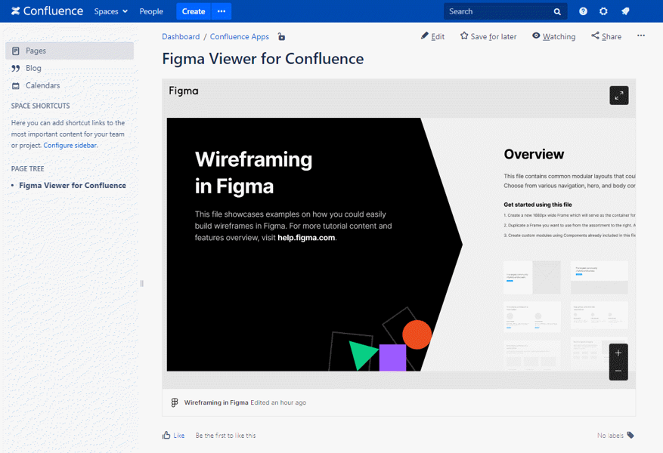
Task: Click the Configure sidebar link
Action: (x=70, y=145)
